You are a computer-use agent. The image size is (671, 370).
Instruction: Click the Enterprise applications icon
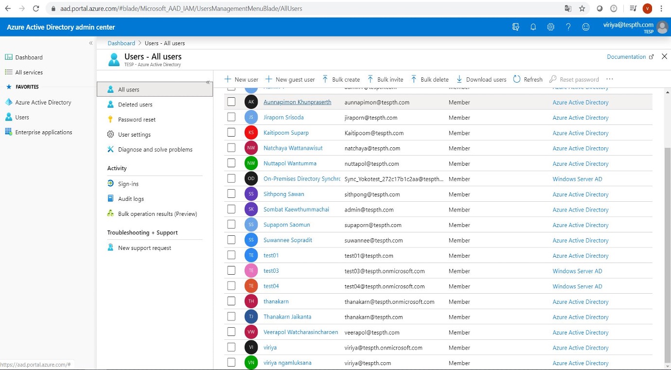(8, 132)
